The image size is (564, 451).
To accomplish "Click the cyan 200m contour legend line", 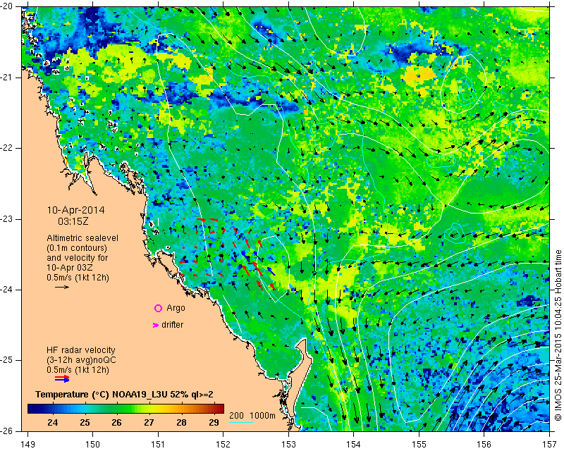I will 241,422.
